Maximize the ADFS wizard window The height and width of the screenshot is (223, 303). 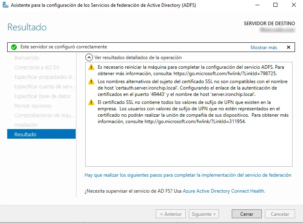275,5
